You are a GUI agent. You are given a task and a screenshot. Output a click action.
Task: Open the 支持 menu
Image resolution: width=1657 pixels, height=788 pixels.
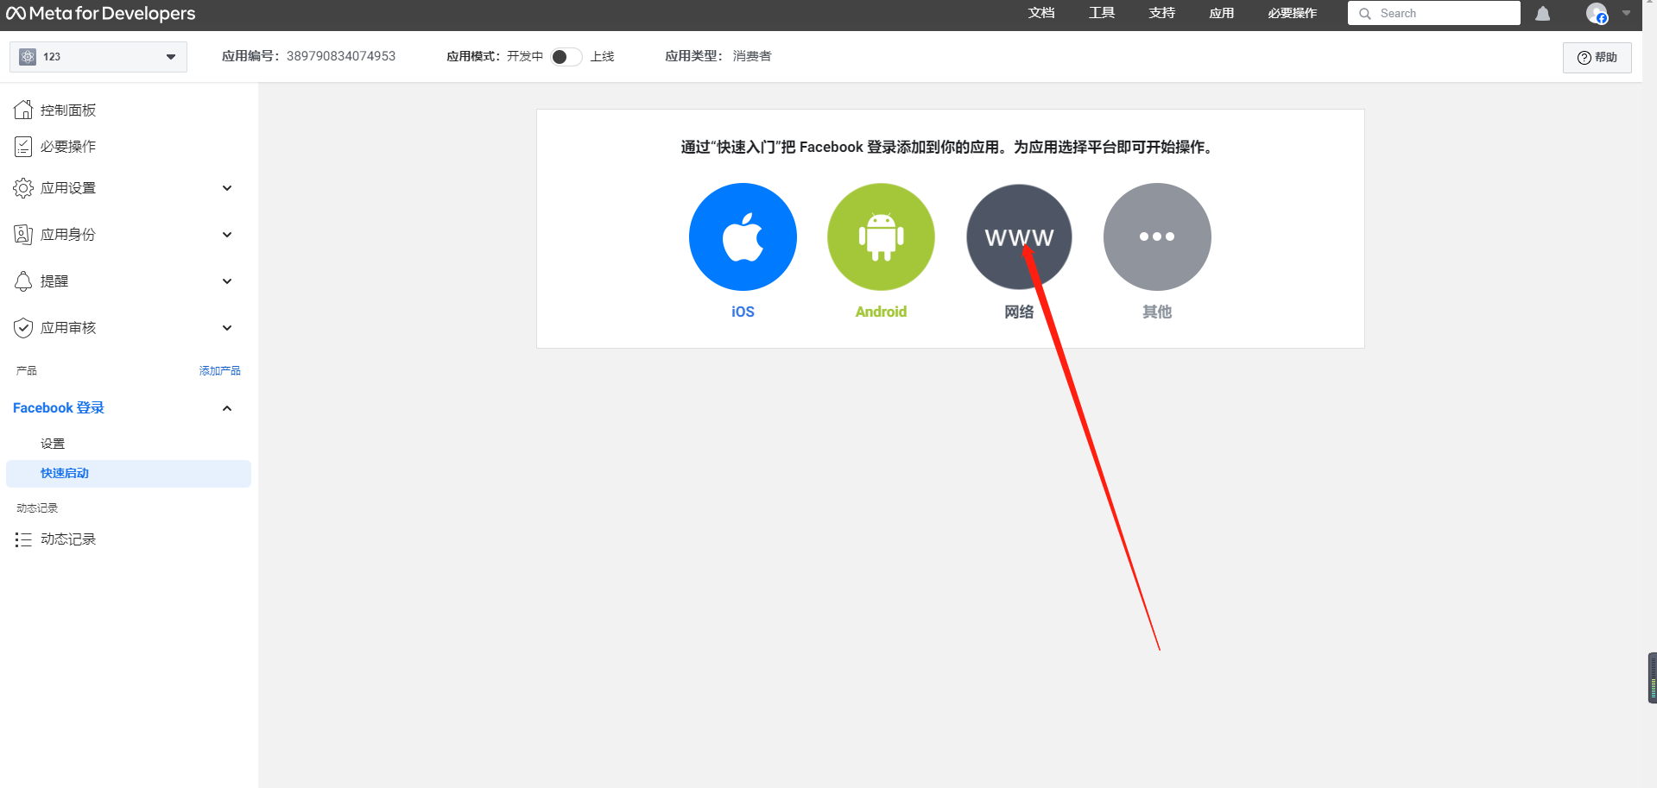1162,13
